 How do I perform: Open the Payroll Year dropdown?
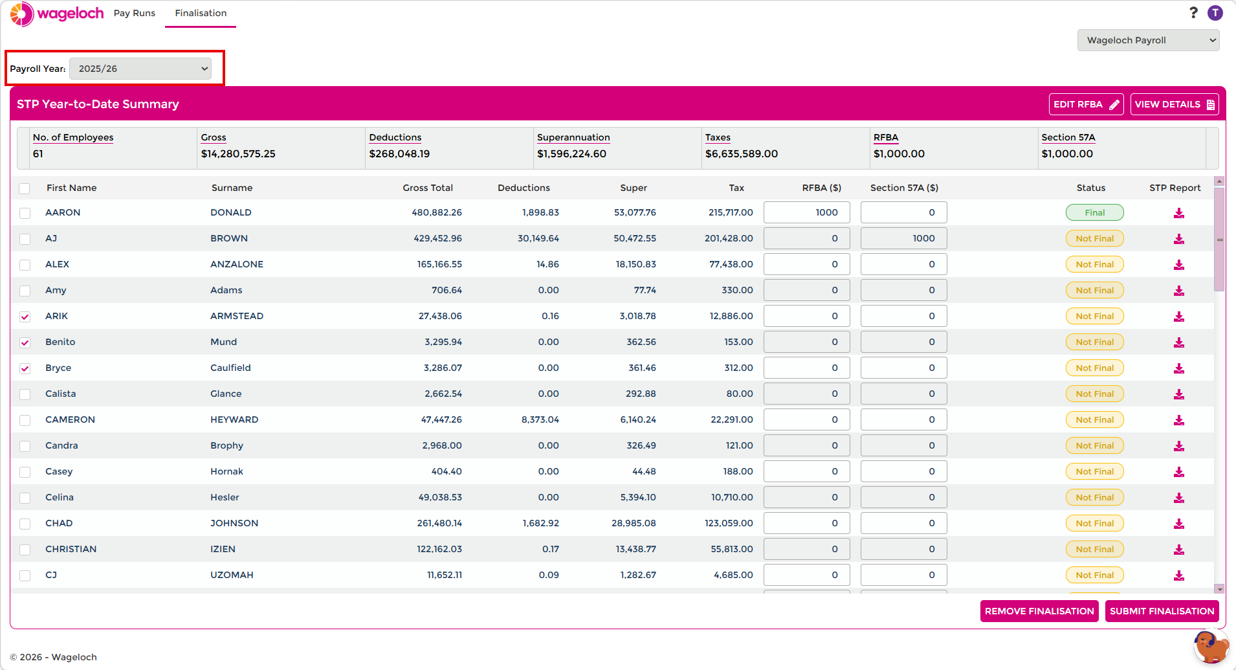(x=140, y=69)
